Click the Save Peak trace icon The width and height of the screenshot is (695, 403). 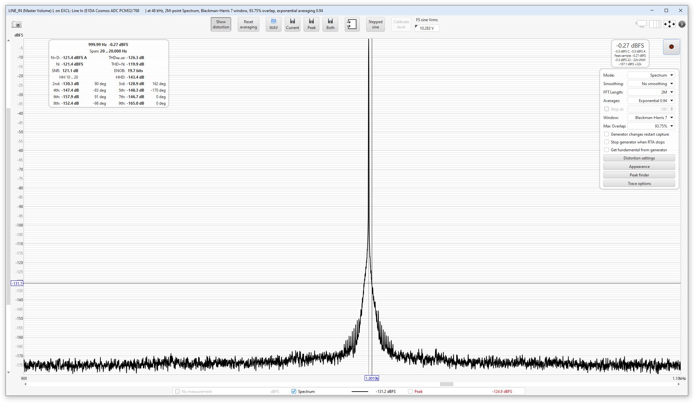(311, 24)
